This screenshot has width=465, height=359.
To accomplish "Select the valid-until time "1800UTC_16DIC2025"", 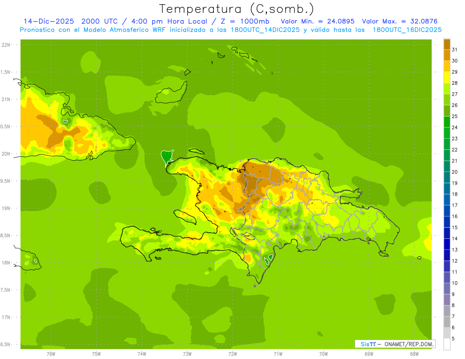I will coord(407,30).
